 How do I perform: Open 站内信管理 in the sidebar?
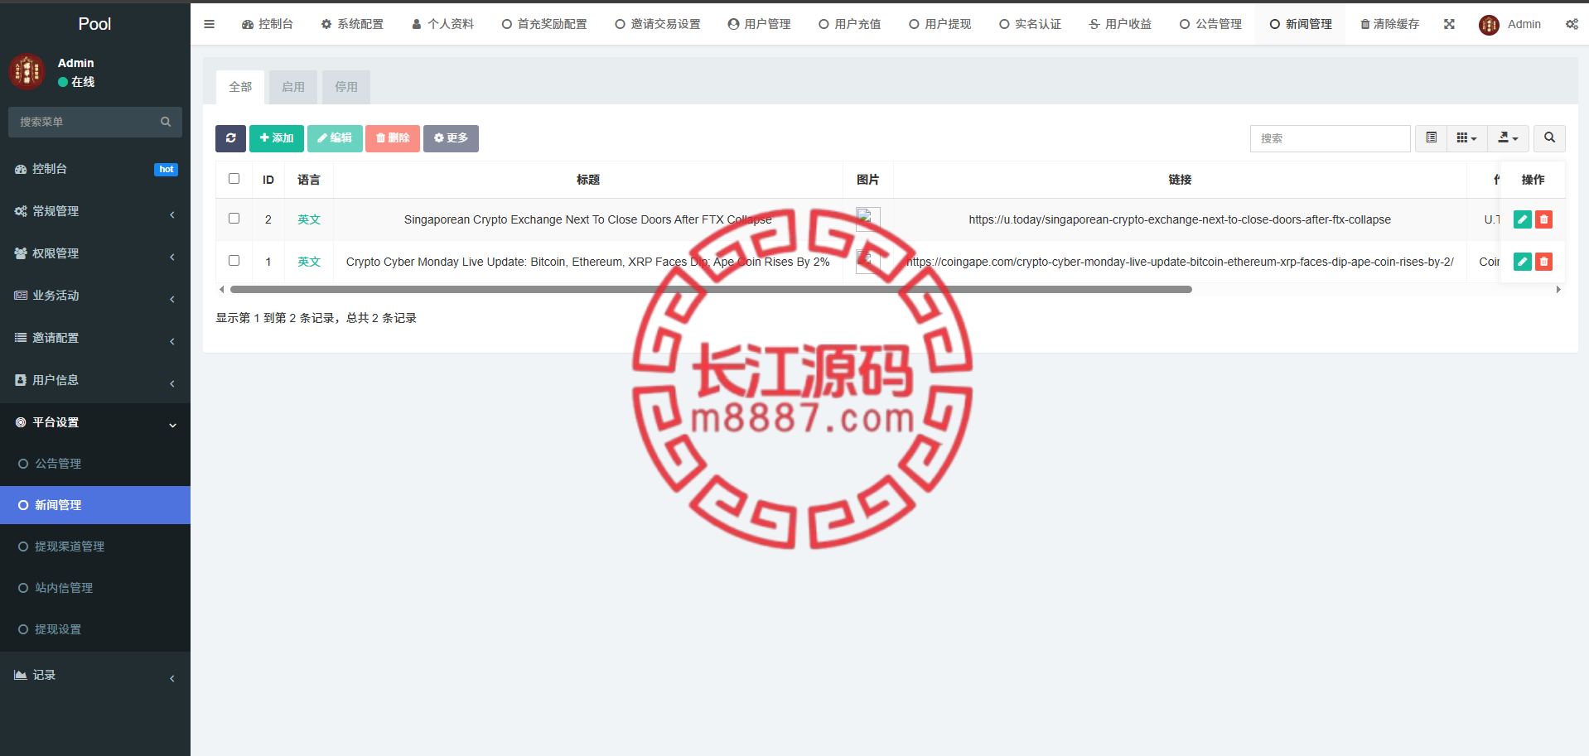click(x=95, y=588)
